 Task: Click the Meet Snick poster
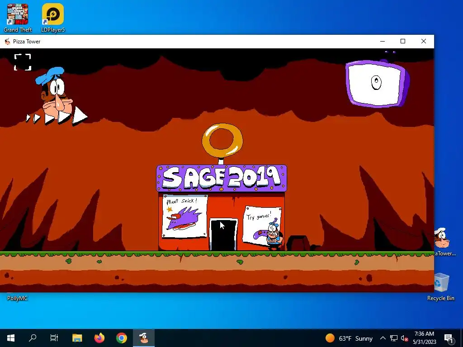coord(184,216)
